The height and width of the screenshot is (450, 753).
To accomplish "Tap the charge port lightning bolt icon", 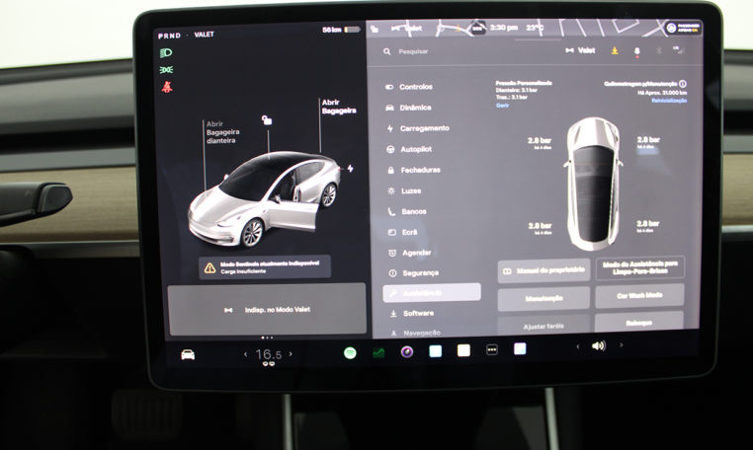I will (x=350, y=169).
